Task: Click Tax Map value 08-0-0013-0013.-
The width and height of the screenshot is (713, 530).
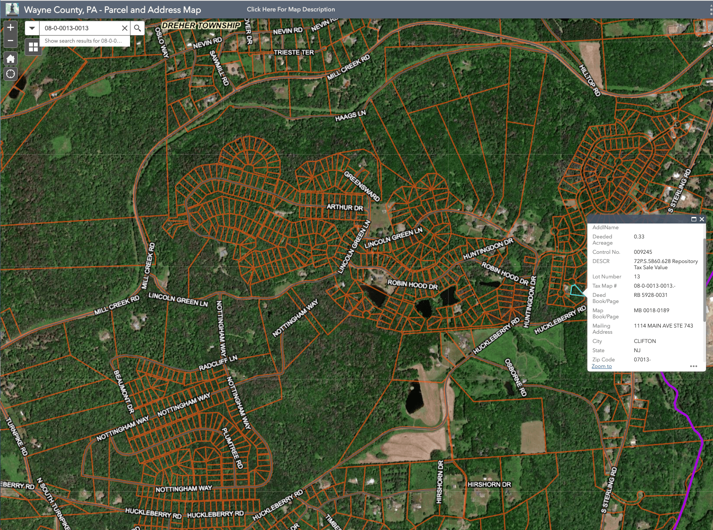Action: tap(655, 286)
